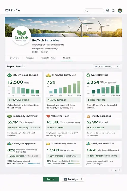Click the Retention Rate progress bar under Employee Engagement

(x=34, y=164)
